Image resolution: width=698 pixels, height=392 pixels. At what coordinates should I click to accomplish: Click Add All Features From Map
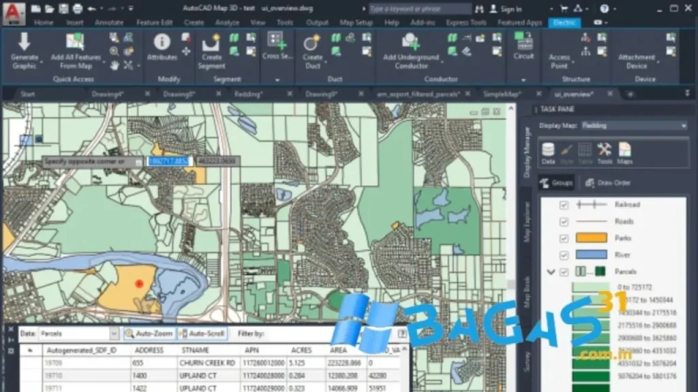(76, 52)
